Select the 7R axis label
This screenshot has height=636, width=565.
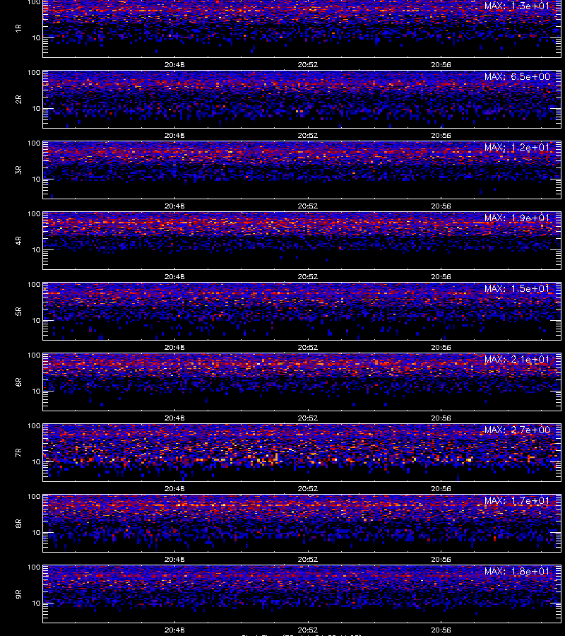pos(18,453)
